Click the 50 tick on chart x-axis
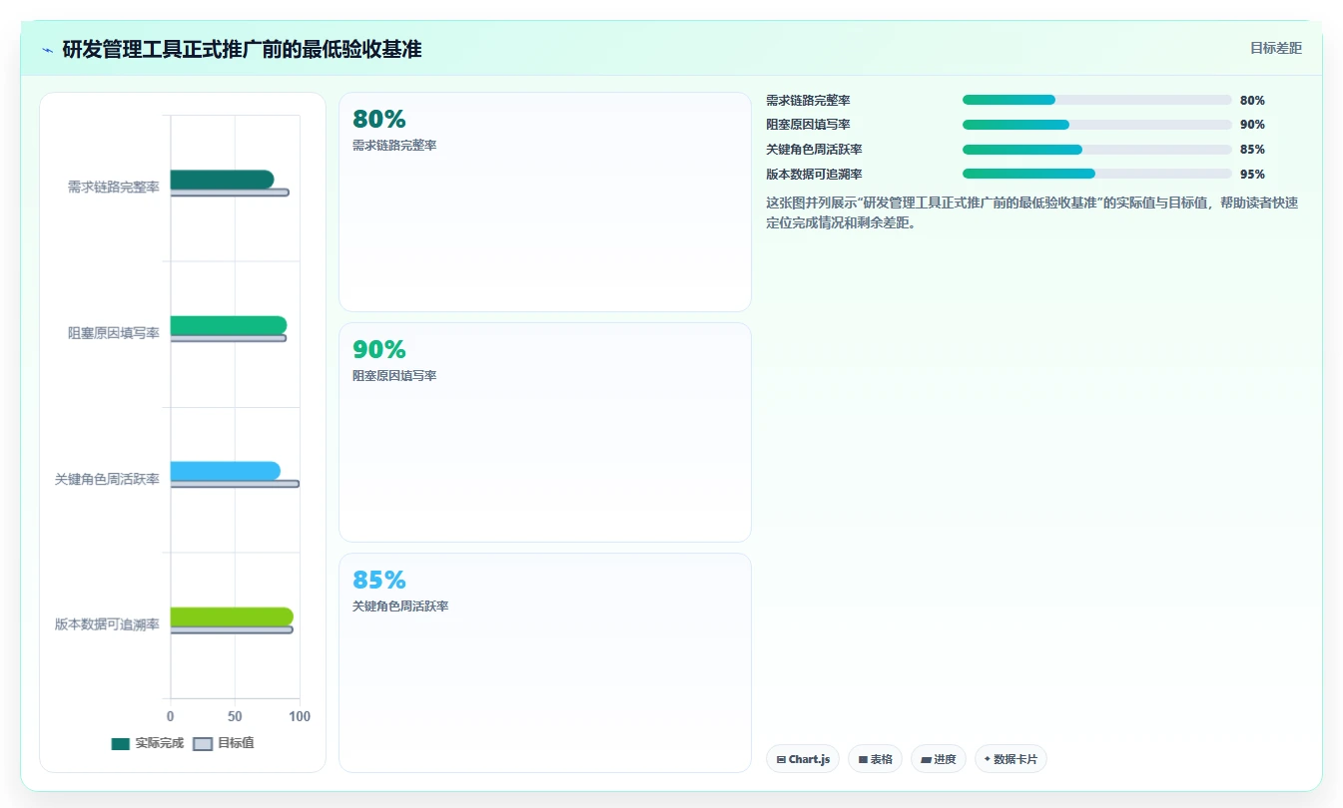The width and height of the screenshot is (1343, 808). click(235, 716)
